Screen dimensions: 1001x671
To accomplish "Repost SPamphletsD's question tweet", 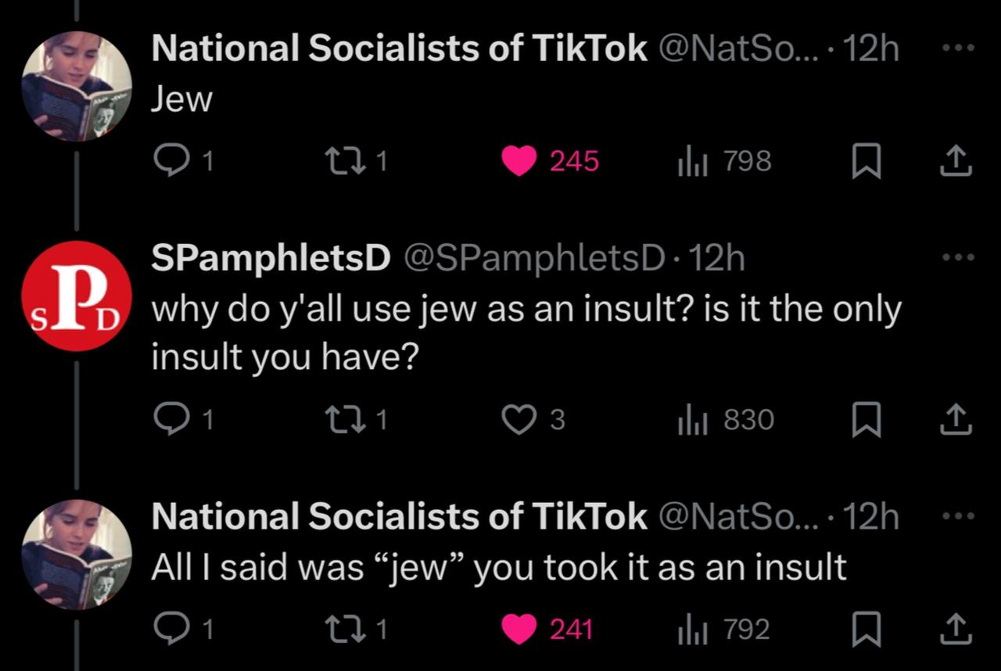I will click(342, 420).
